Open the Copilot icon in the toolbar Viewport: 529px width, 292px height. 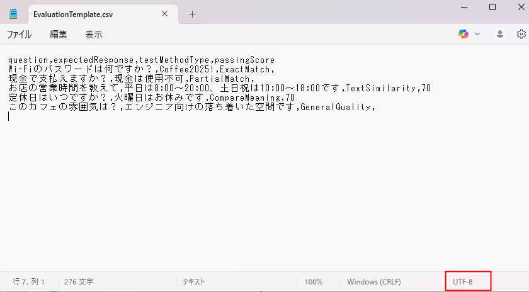464,34
